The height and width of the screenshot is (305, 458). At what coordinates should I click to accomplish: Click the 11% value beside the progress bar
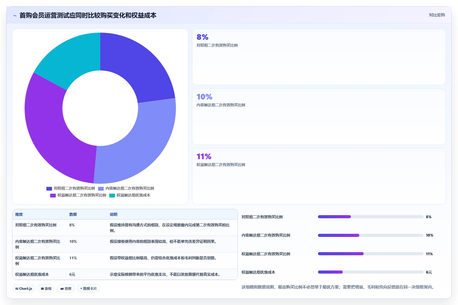pos(429,254)
